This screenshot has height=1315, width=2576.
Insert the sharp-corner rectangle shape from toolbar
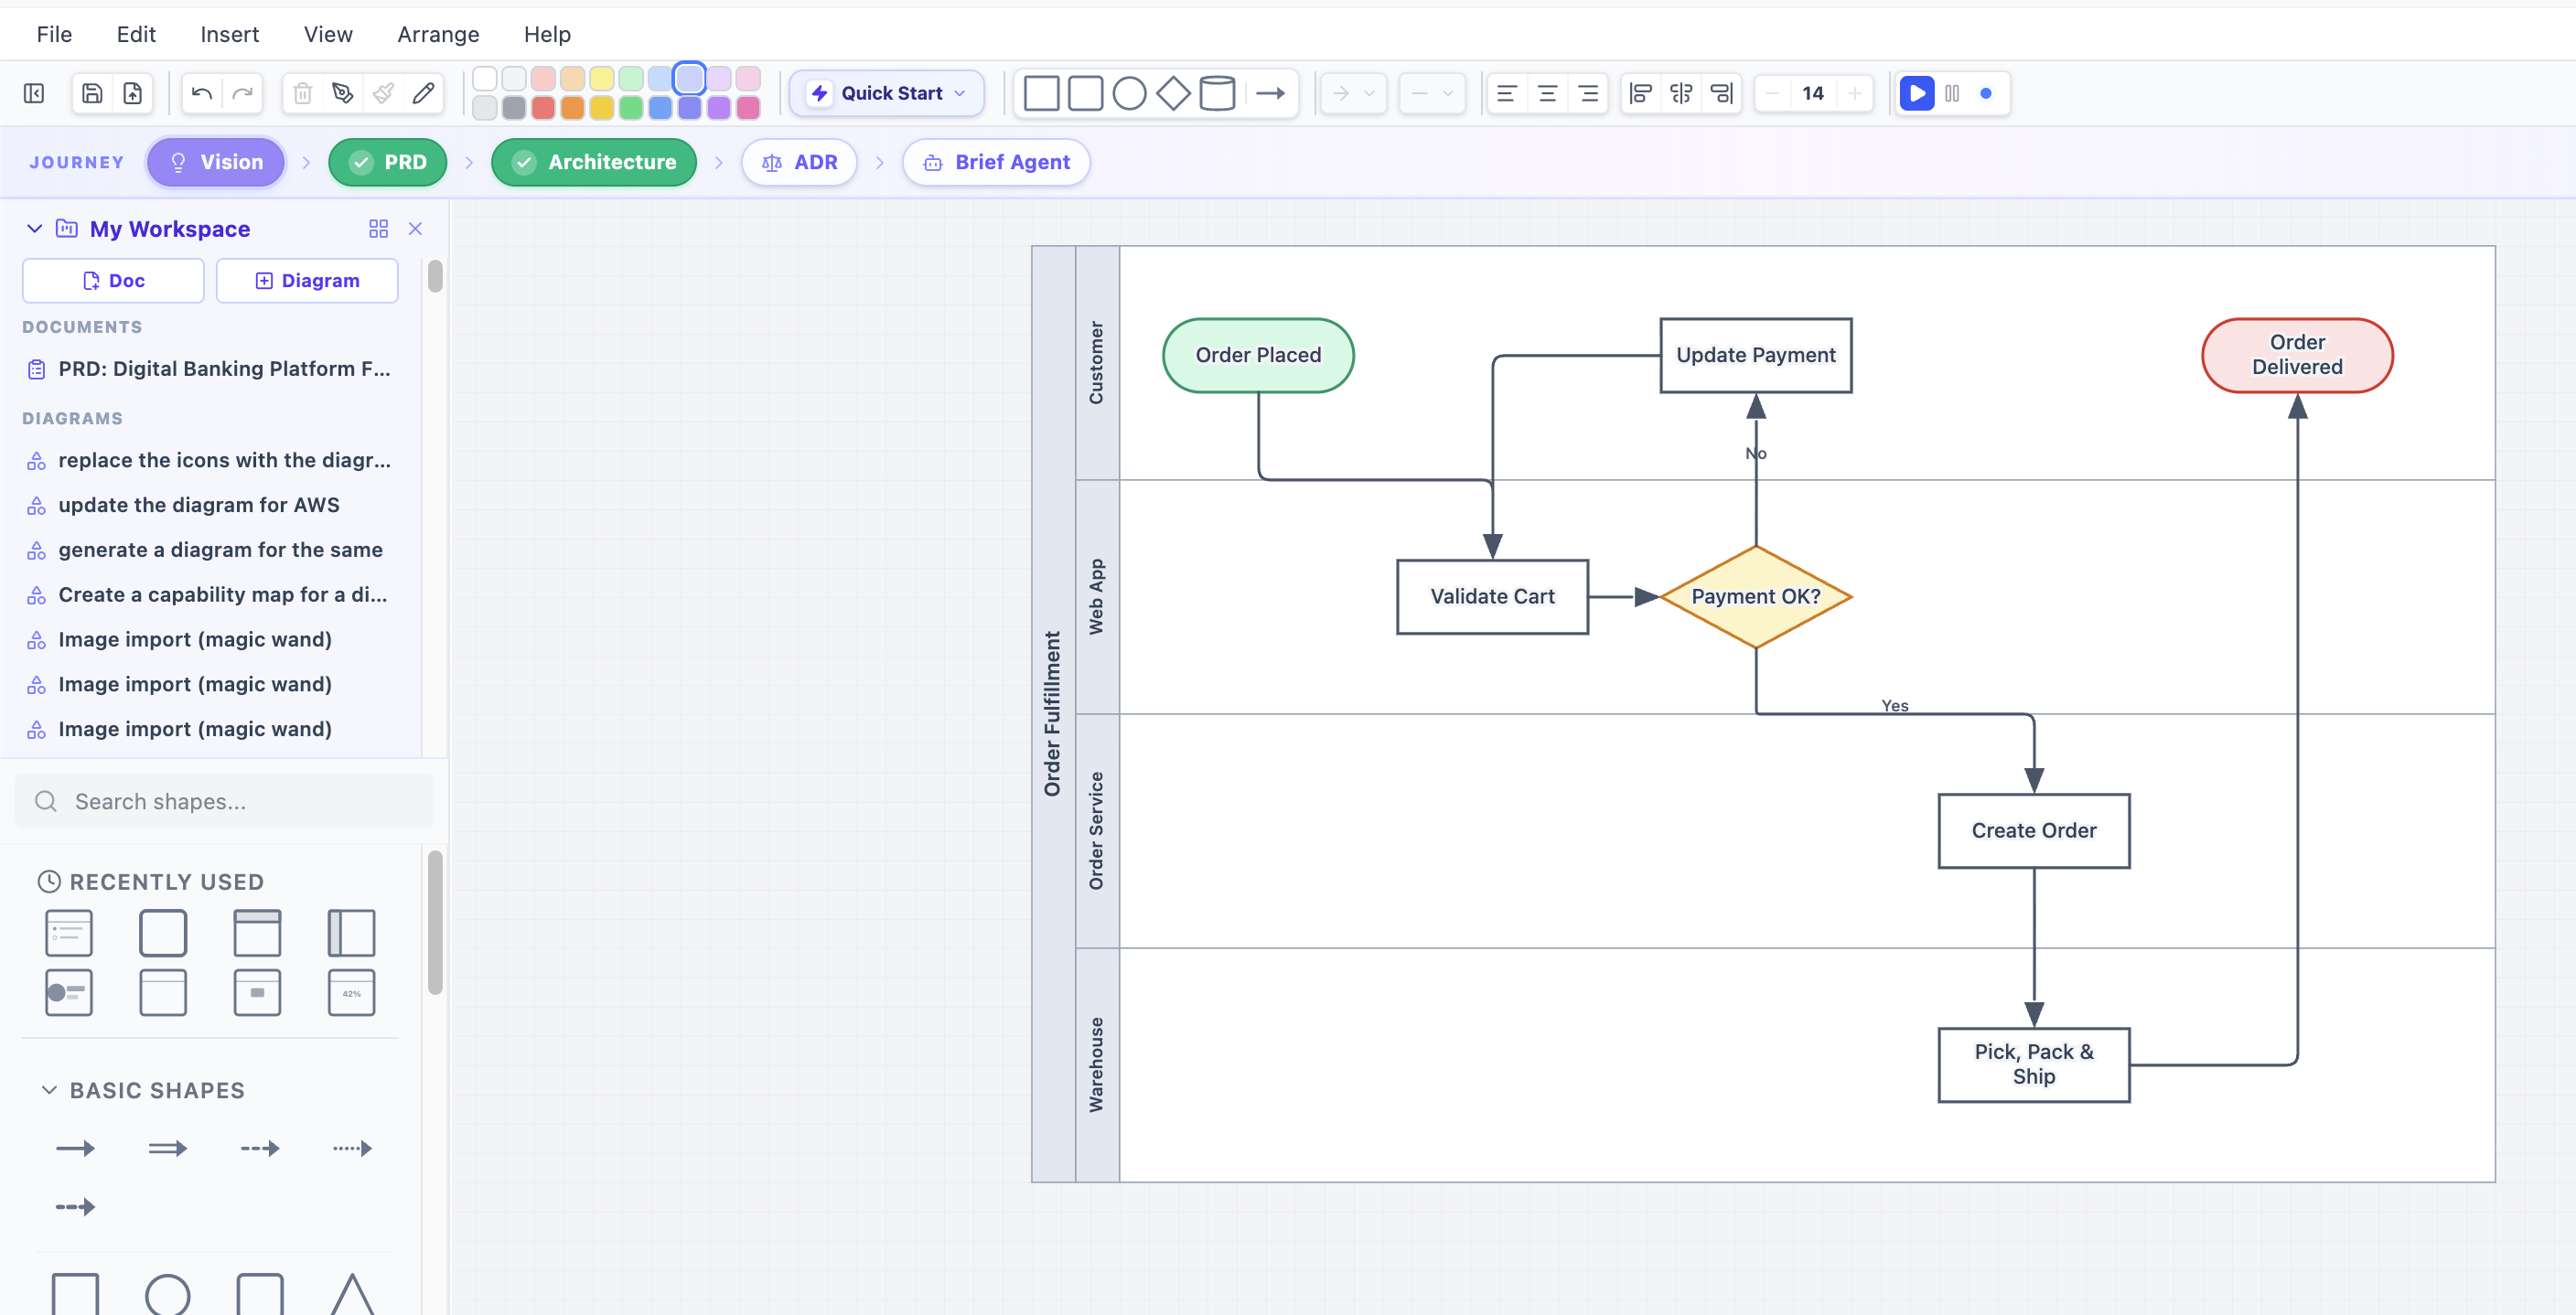[x=1041, y=93]
